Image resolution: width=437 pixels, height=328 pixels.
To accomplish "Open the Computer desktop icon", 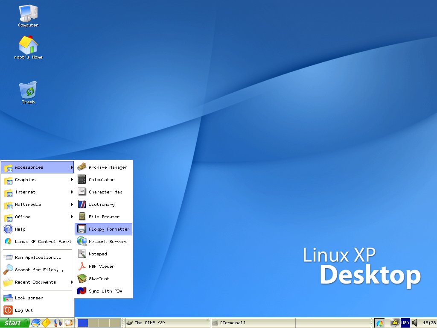I will (x=28, y=16).
